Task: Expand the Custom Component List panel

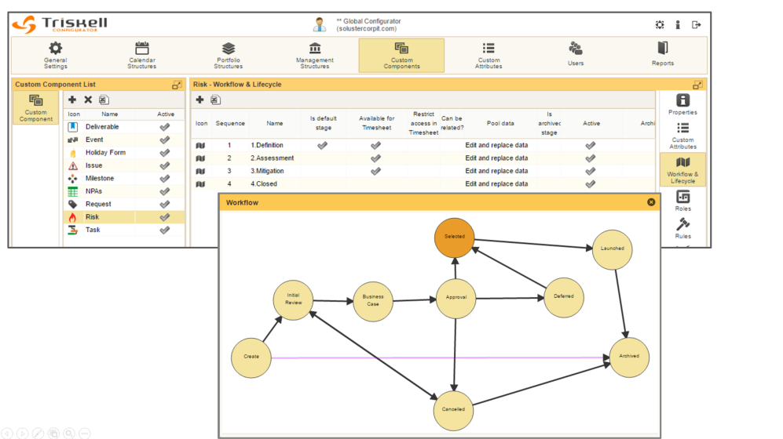Action: [x=176, y=85]
